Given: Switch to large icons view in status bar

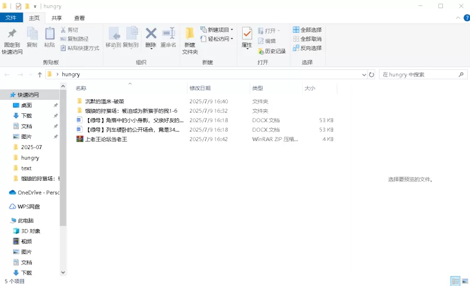Looking at the screenshot, I should point(465,281).
